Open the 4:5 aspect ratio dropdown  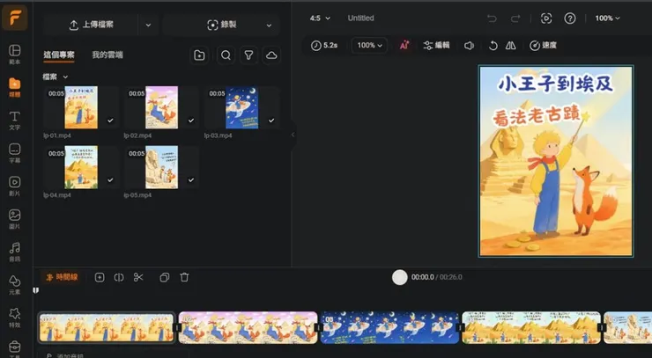pyautogui.click(x=320, y=18)
